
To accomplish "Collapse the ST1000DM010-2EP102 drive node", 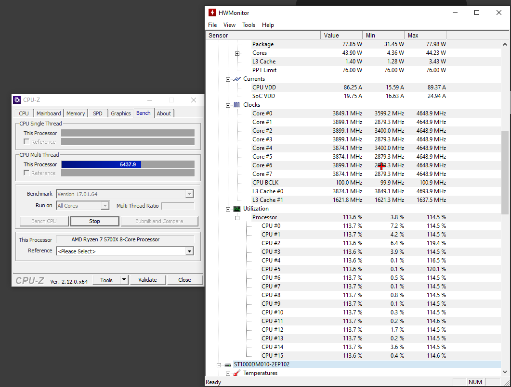I will pos(219,365).
